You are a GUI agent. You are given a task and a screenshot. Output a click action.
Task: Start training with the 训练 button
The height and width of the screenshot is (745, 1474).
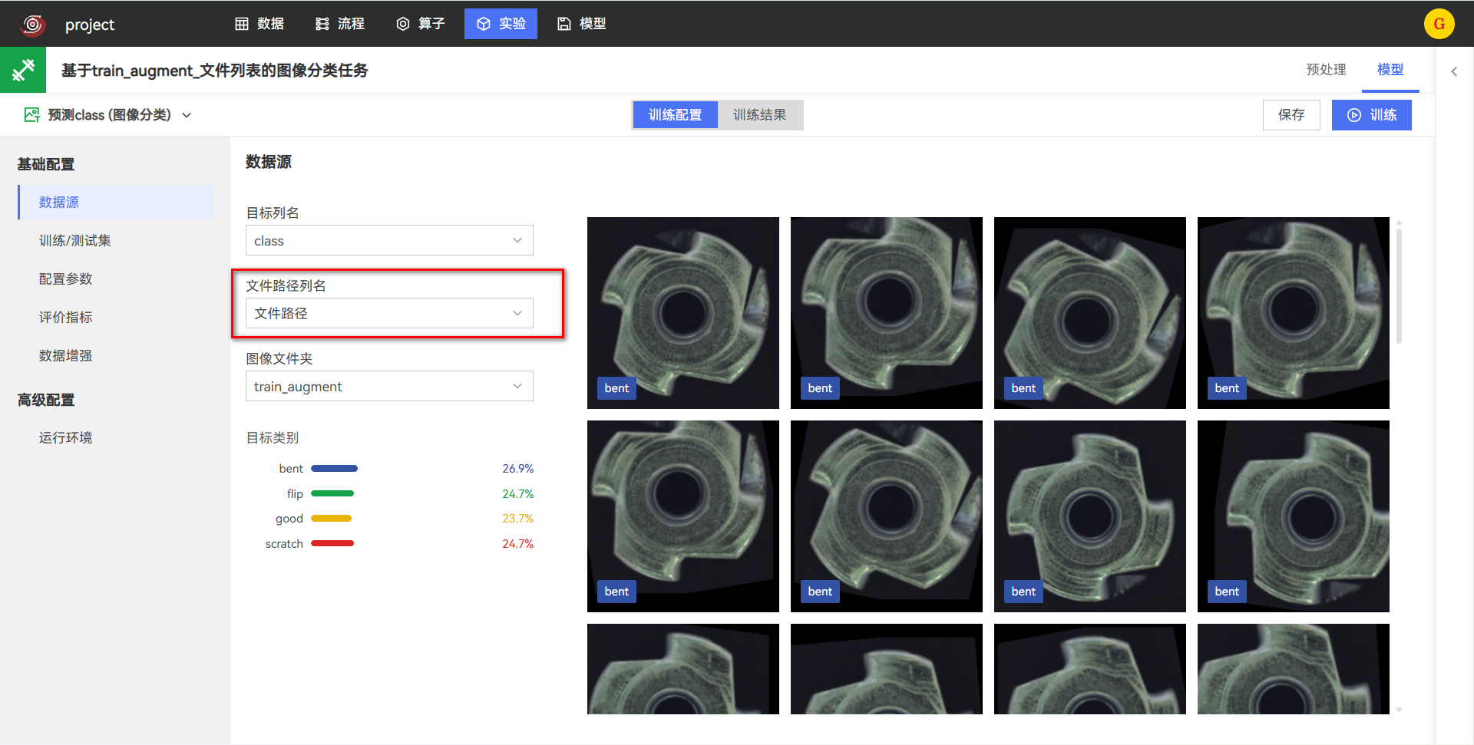click(x=1371, y=115)
